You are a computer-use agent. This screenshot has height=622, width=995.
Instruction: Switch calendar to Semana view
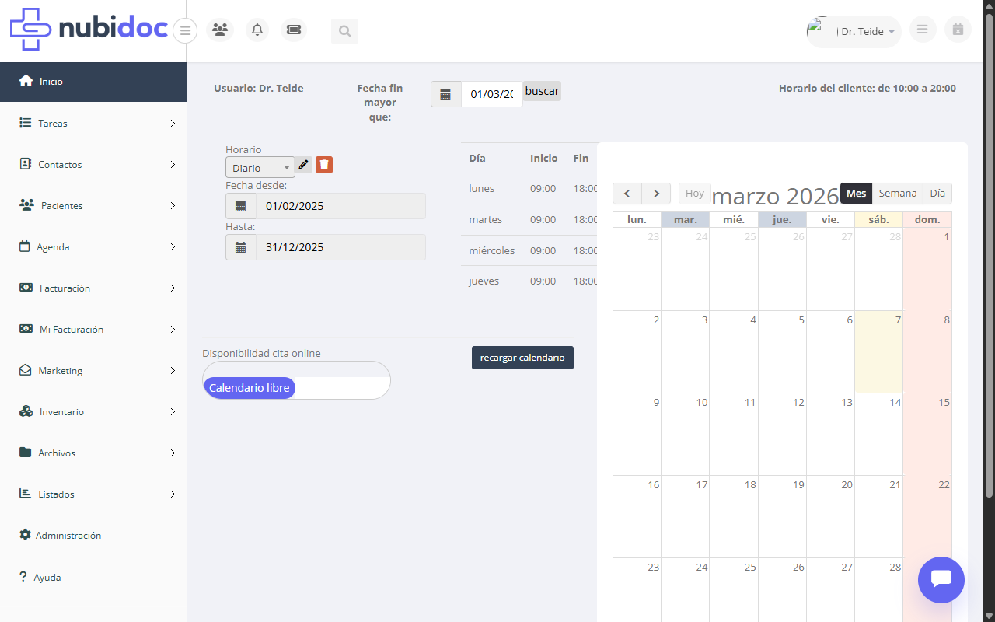coord(898,194)
